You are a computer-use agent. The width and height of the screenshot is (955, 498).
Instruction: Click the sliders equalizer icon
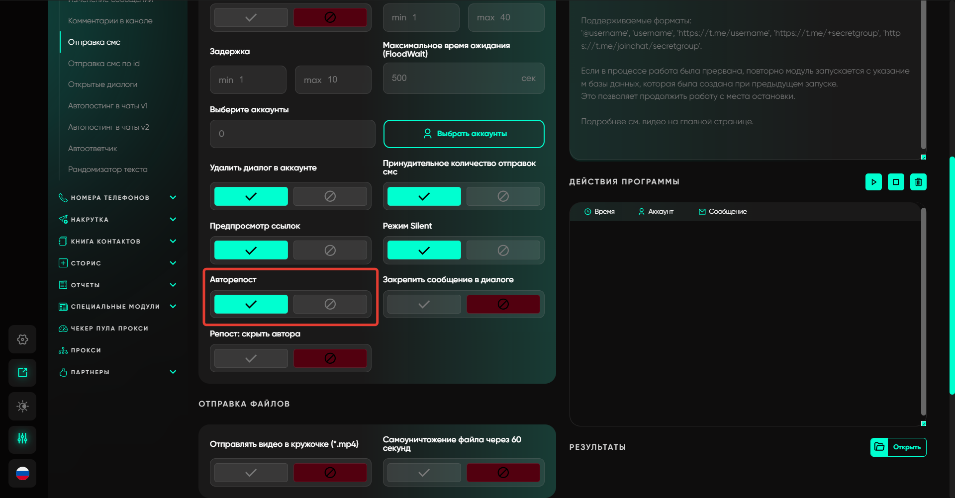coord(22,439)
